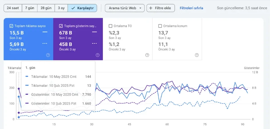The height and width of the screenshot is (129, 270).
Task: Open help icon on Toplam tıklama card
Action: 48,55
